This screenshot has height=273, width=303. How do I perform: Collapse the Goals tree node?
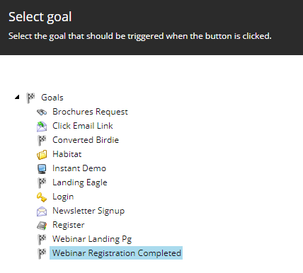17,97
